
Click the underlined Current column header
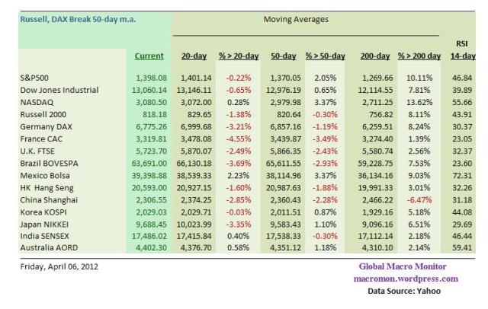pyautogui.click(x=149, y=56)
